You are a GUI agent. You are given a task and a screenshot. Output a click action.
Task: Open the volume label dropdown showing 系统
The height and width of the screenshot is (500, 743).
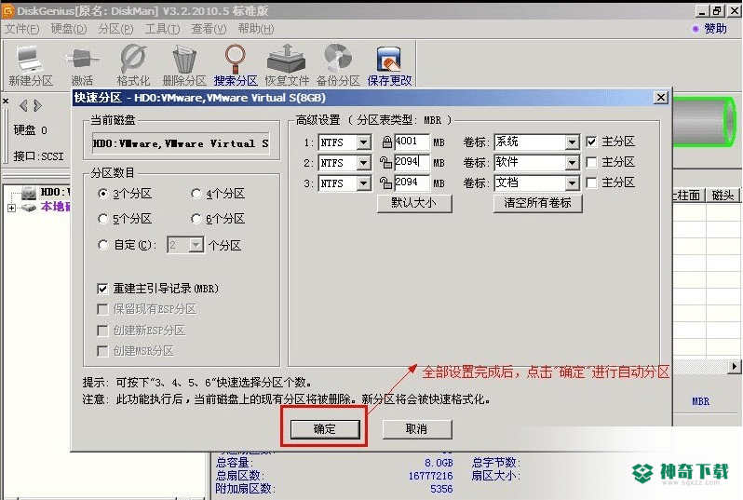click(572, 142)
